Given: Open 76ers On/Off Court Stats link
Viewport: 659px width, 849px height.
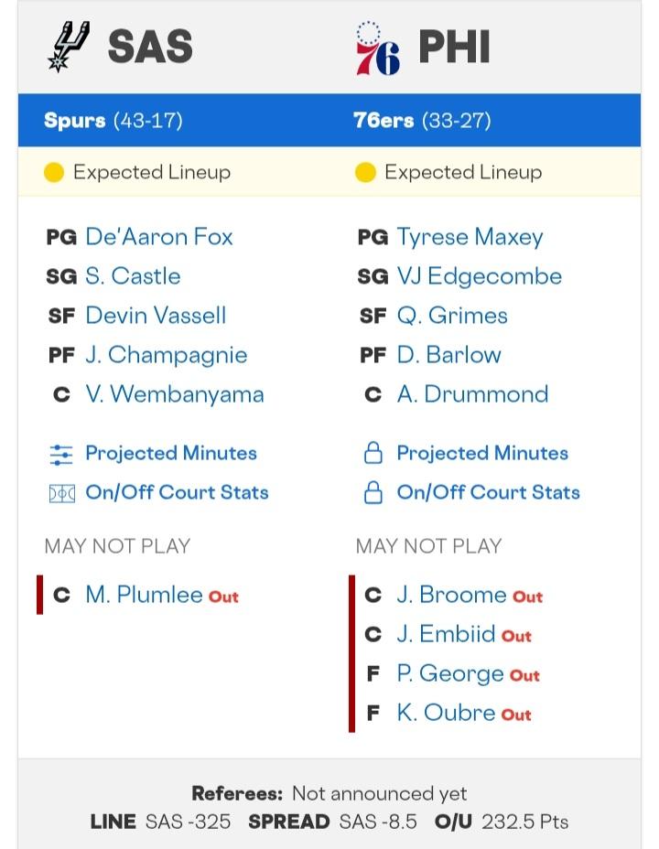Looking at the screenshot, I should (x=488, y=493).
